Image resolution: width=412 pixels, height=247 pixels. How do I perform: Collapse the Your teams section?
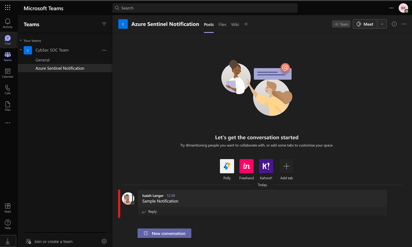click(21, 40)
